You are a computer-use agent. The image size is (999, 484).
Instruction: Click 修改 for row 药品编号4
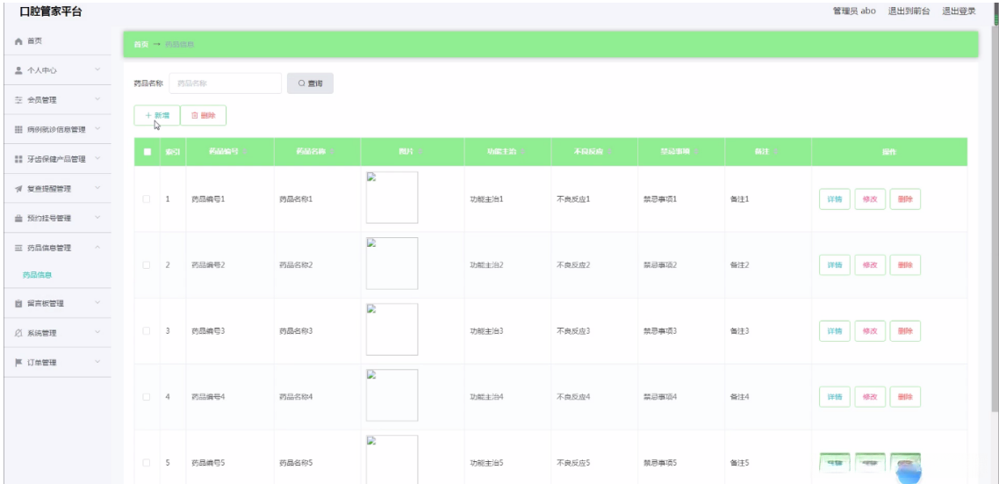pos(870,397)
